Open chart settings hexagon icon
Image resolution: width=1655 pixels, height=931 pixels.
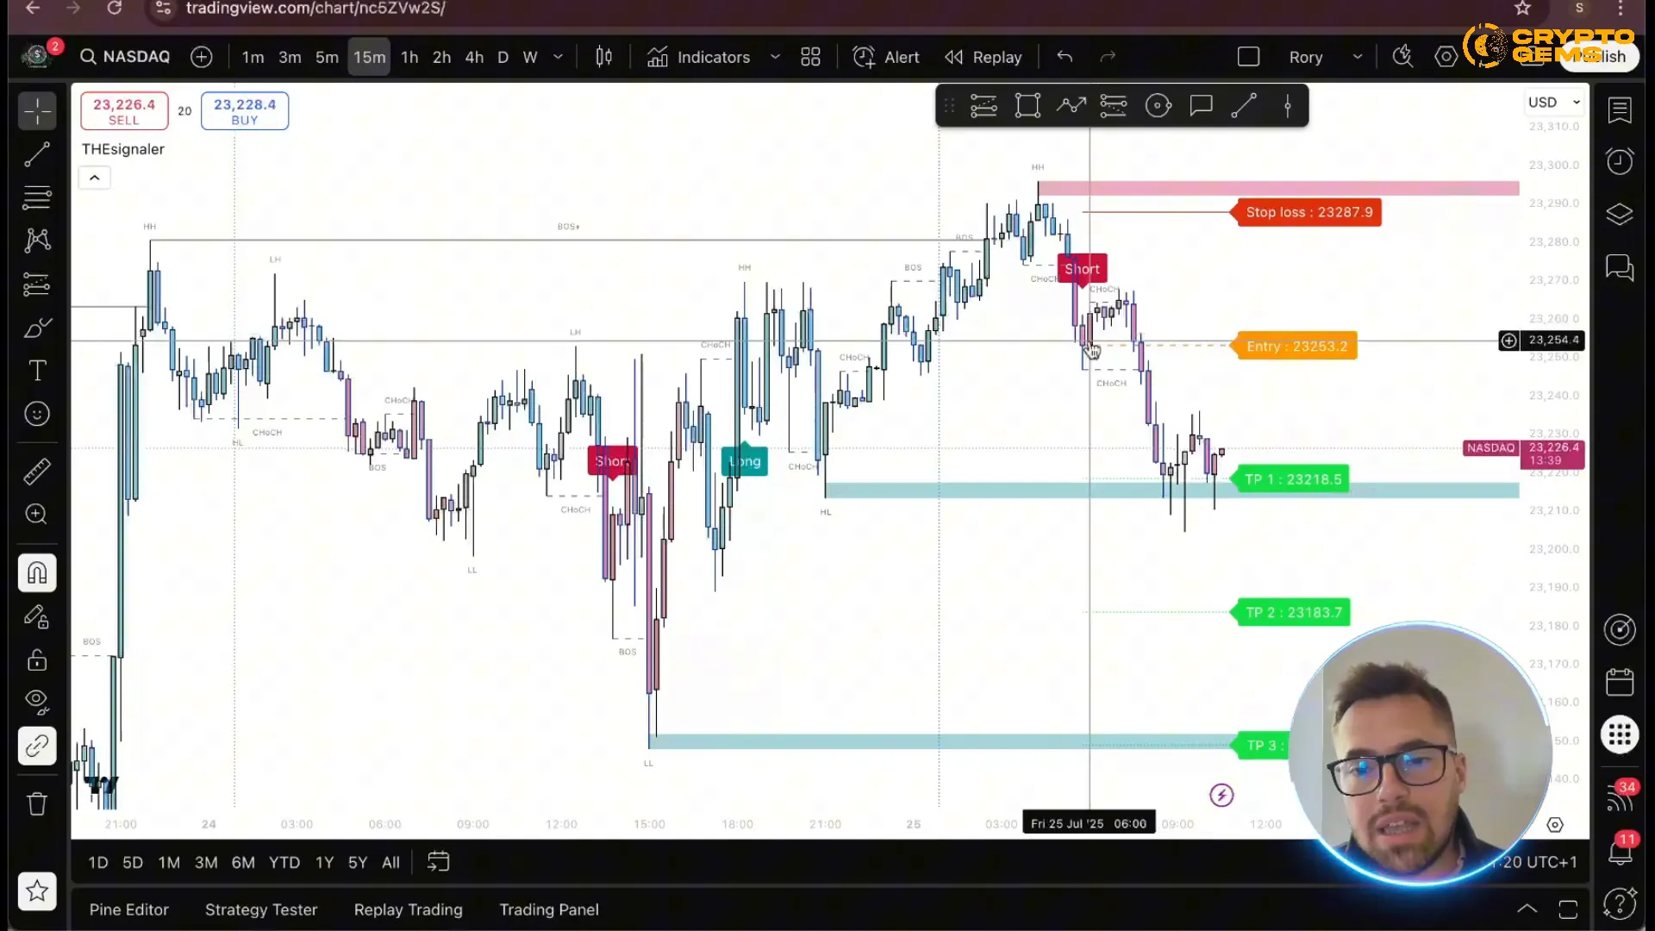[1446, 57]
